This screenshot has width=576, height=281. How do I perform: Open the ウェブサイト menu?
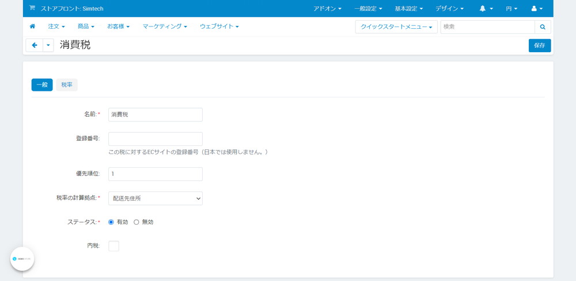(x=219, y=26)
